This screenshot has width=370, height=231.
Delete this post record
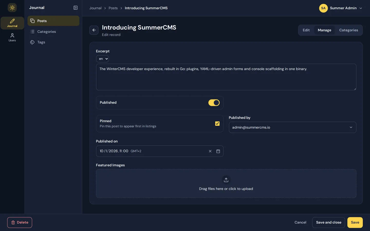pos(20,223)
